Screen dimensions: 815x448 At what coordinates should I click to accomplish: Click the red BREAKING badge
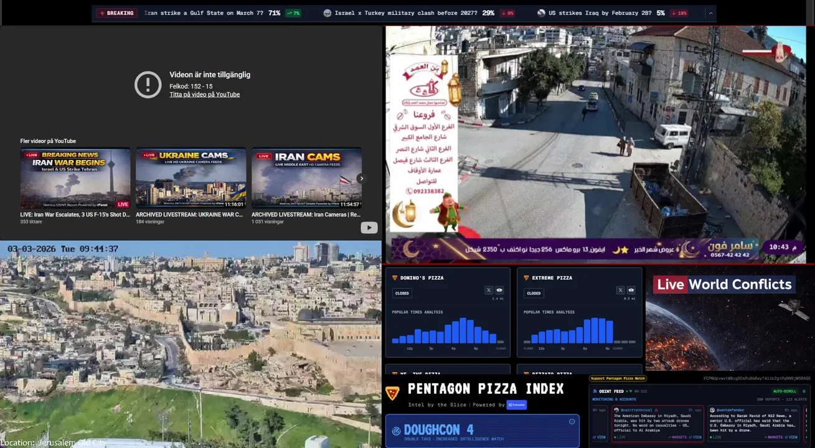(116, 13)
